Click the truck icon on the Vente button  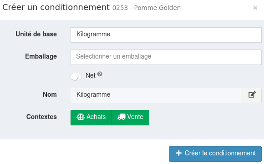pyautogui.click(x=121, y=117)
